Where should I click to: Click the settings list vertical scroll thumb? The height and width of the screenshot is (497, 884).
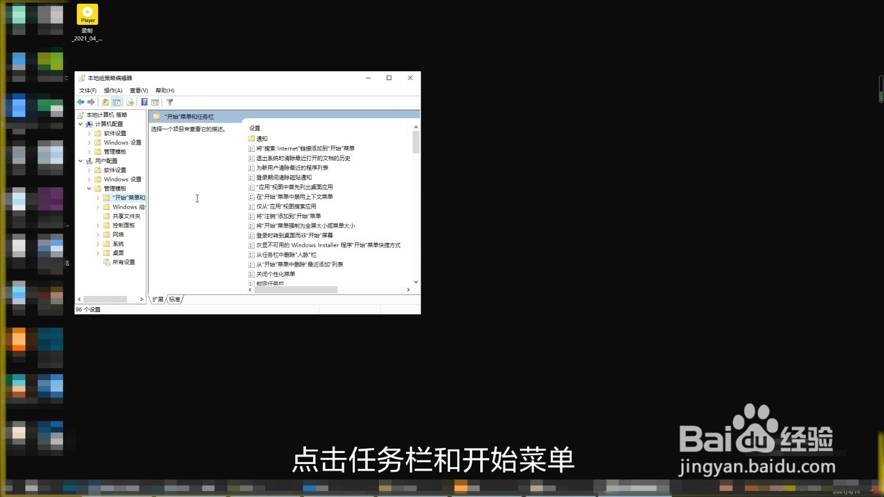click(416, 142)
